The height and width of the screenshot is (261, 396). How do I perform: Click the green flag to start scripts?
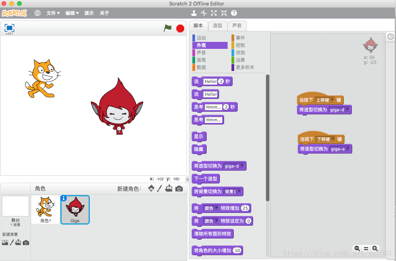[168, 28]
